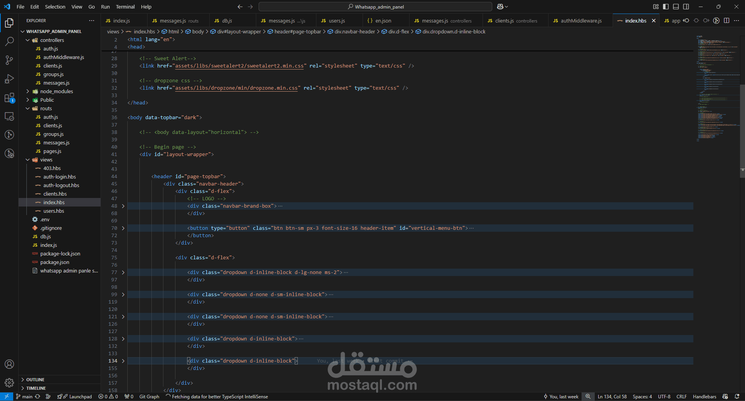Expand the Public folder
Image resolution: width=745 pixels, height=401 pixels.
(28, 100)
